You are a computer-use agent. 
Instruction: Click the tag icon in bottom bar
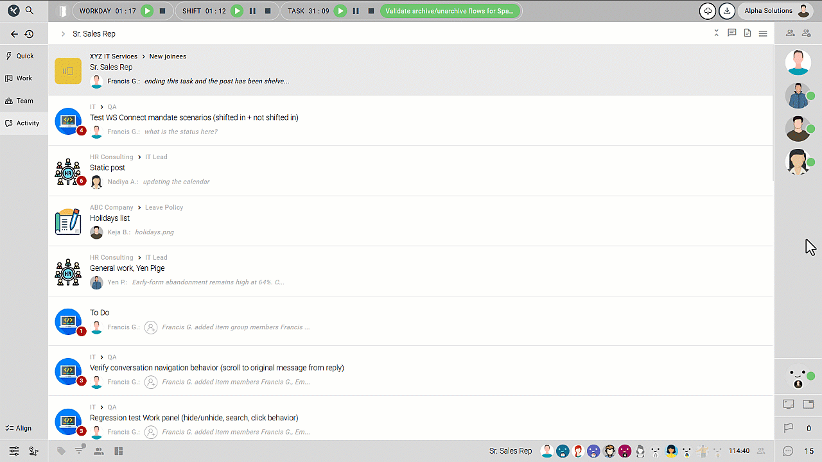click(62, 451)
